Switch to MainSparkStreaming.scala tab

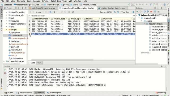[43, 8]
